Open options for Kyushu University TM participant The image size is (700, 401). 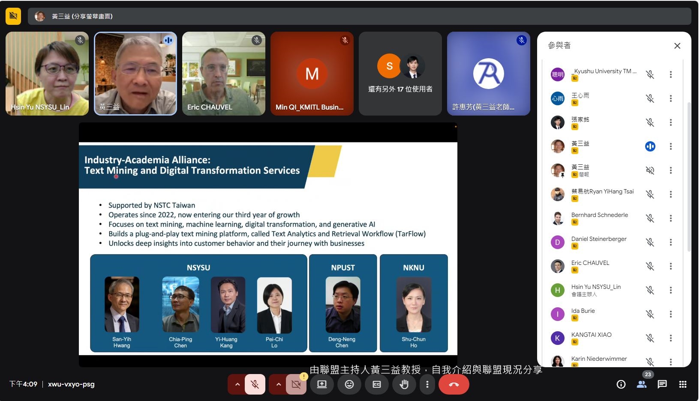(x=671, y=74)
